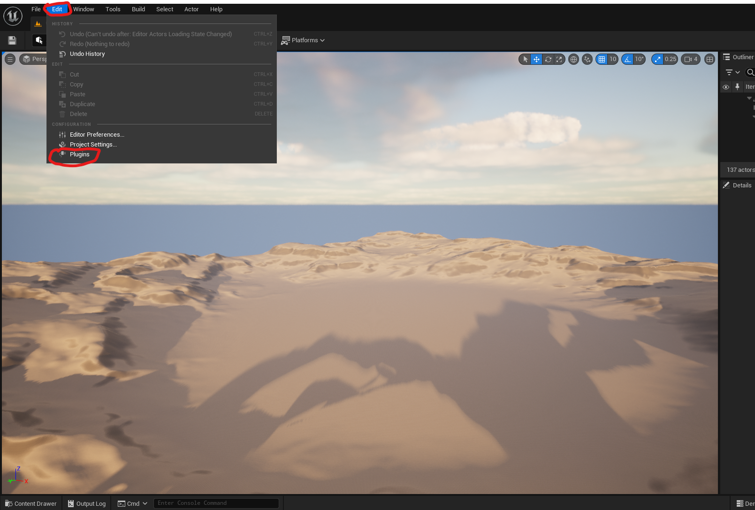Click the Undo entry in the Edit menu
This screenshot has height=510, width=755.
click(161, 34)
